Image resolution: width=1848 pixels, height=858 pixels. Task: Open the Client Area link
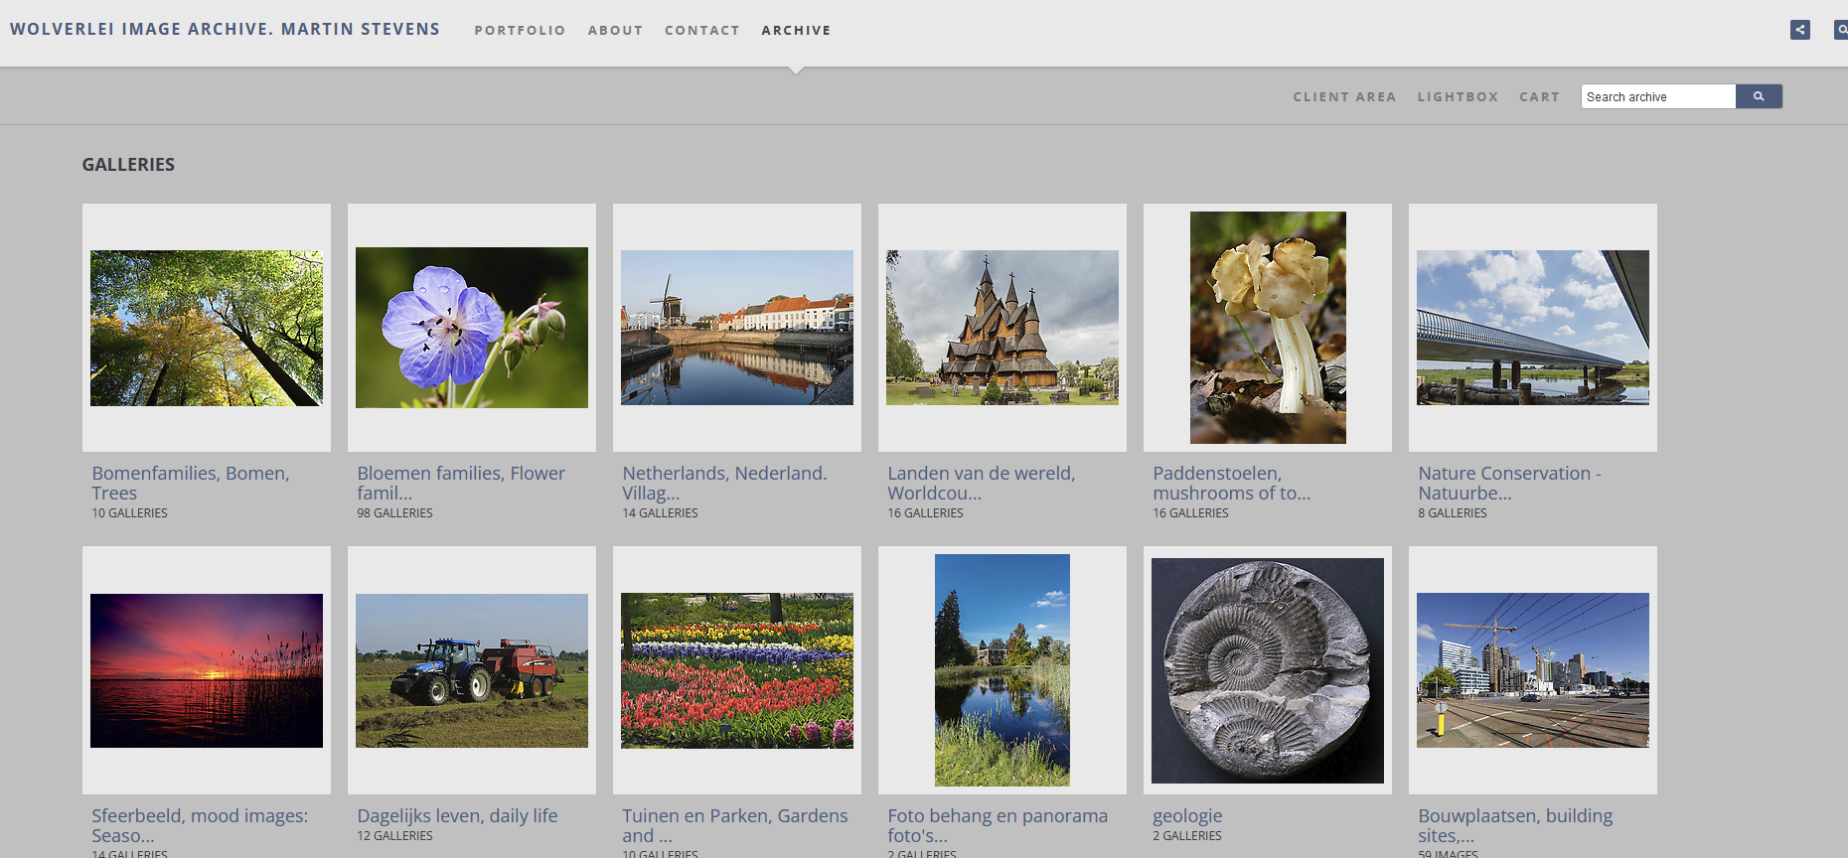(x=1344, y=97)
